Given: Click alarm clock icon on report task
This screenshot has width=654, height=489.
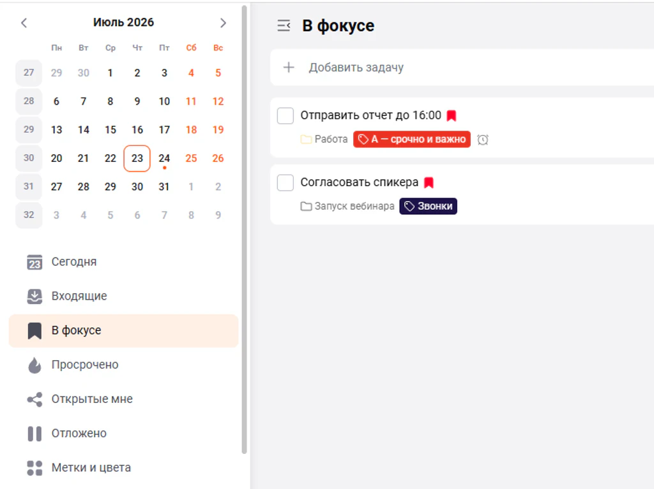Looking at the screenshot, I should click(483, 140).
